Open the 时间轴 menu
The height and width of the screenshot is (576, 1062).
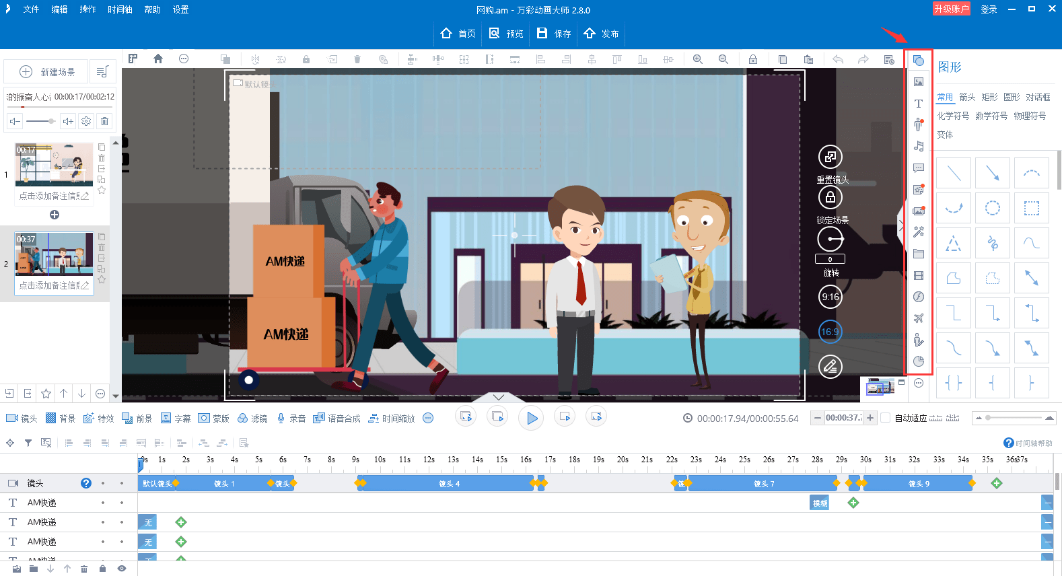click(120, 9)
